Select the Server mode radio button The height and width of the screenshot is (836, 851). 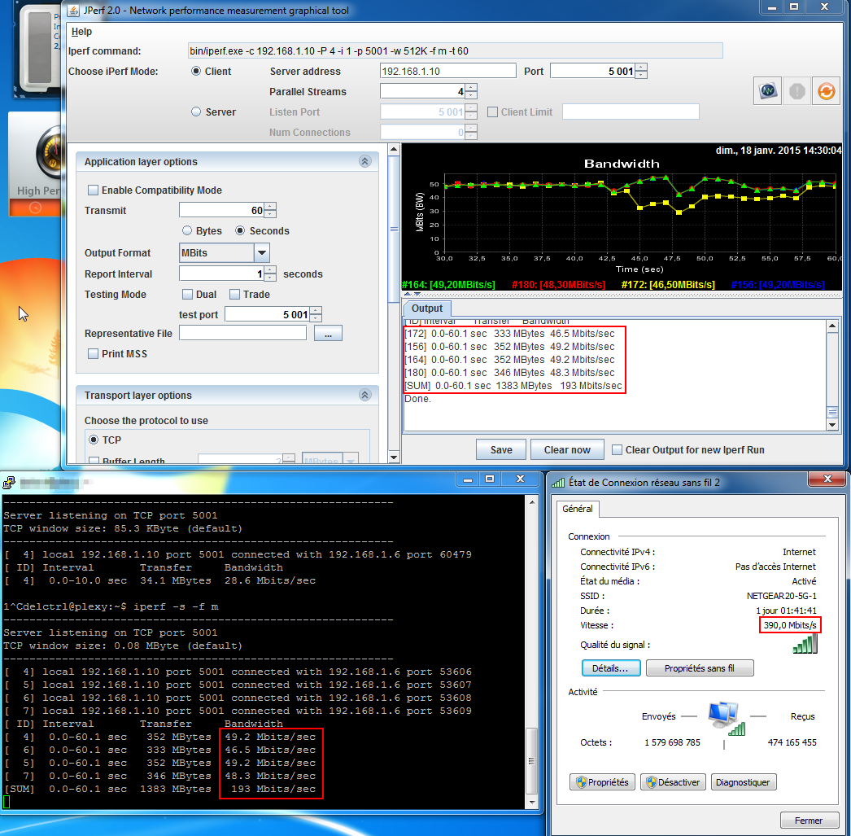coord(196,112)
